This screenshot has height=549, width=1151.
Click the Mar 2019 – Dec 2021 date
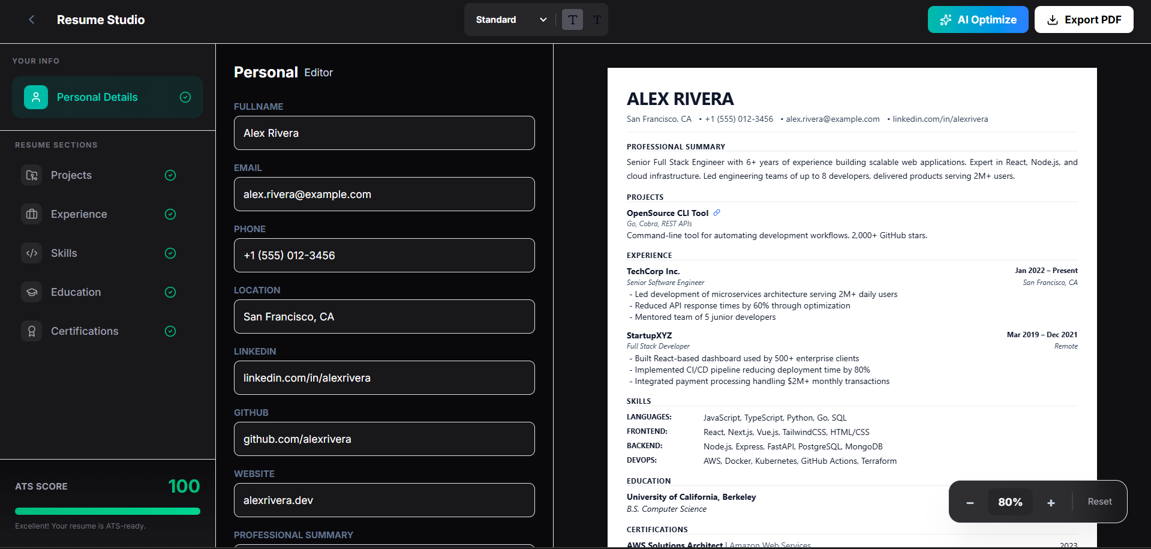[1042, 335]
